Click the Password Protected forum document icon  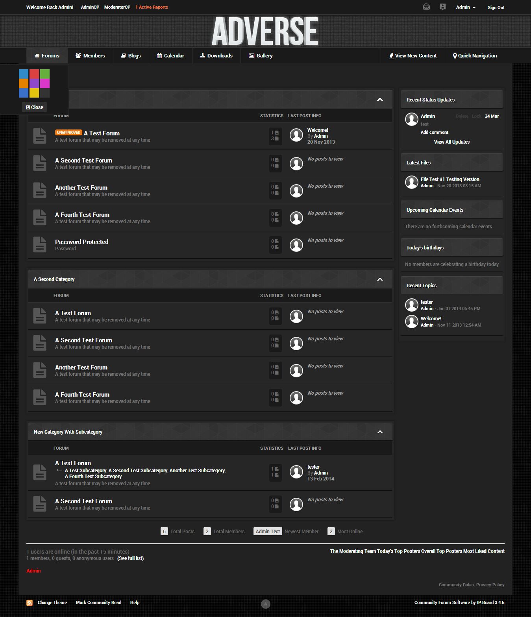click(x=40, y=245)
